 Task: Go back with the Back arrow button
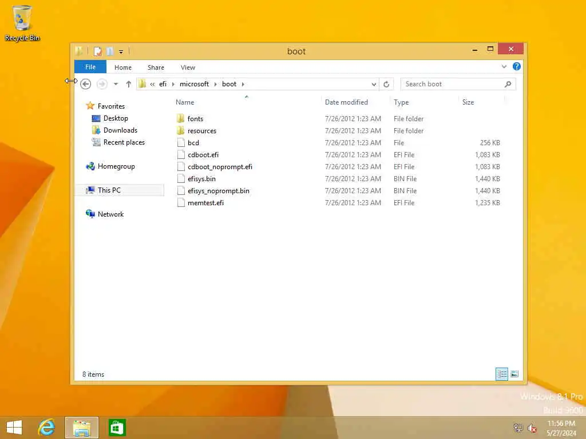[x=86, y=84]
